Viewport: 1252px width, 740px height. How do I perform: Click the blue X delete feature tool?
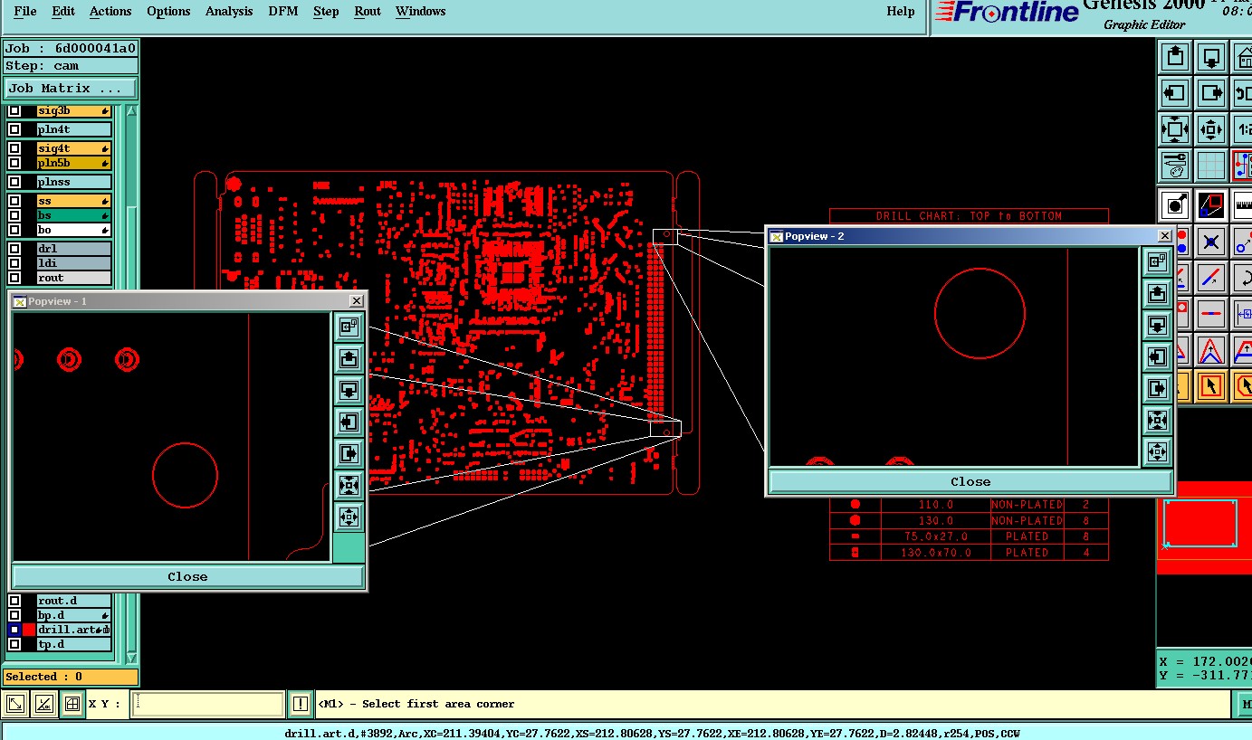[x=1211, y=242]
